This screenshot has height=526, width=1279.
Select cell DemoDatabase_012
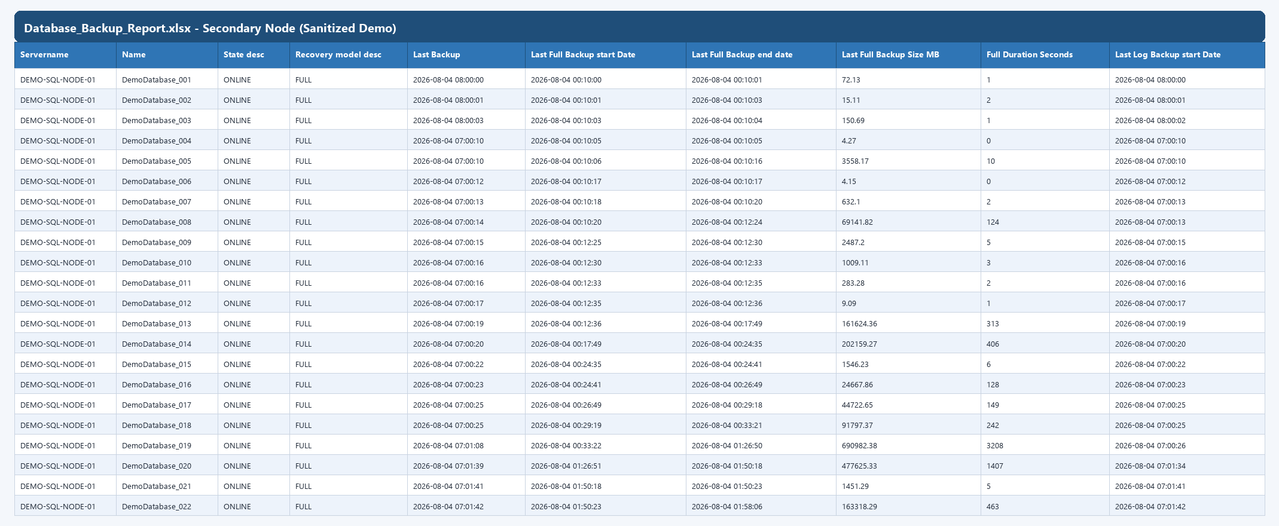(167, 303)
